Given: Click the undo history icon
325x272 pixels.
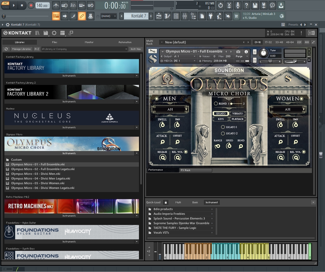Looking at the screenshot, I should [x=220, y=5].
